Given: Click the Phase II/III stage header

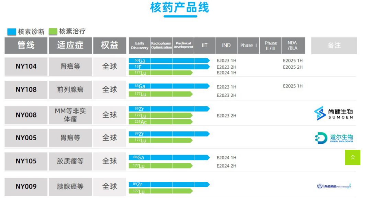Looking at the screenshot, I should [x=271, y=45].
